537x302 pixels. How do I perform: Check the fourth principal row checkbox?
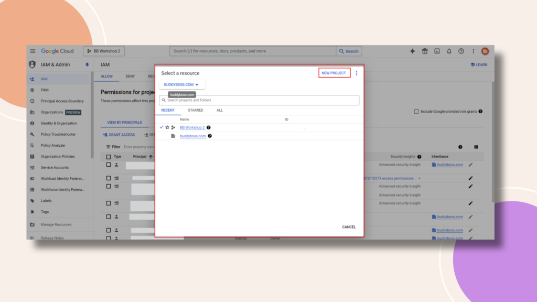[x=108, y=203]
